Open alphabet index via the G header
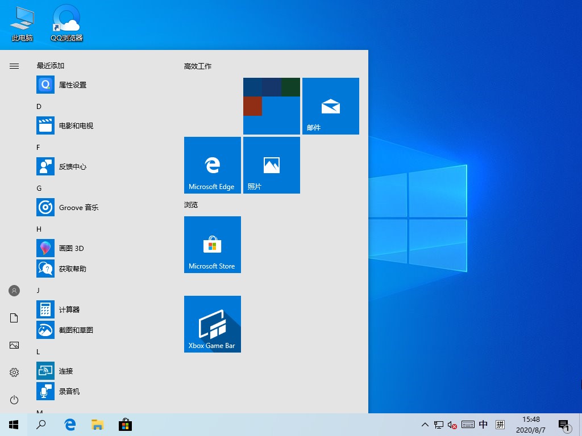This screenshot has height=436, width=582. click(x=39, y=188)
